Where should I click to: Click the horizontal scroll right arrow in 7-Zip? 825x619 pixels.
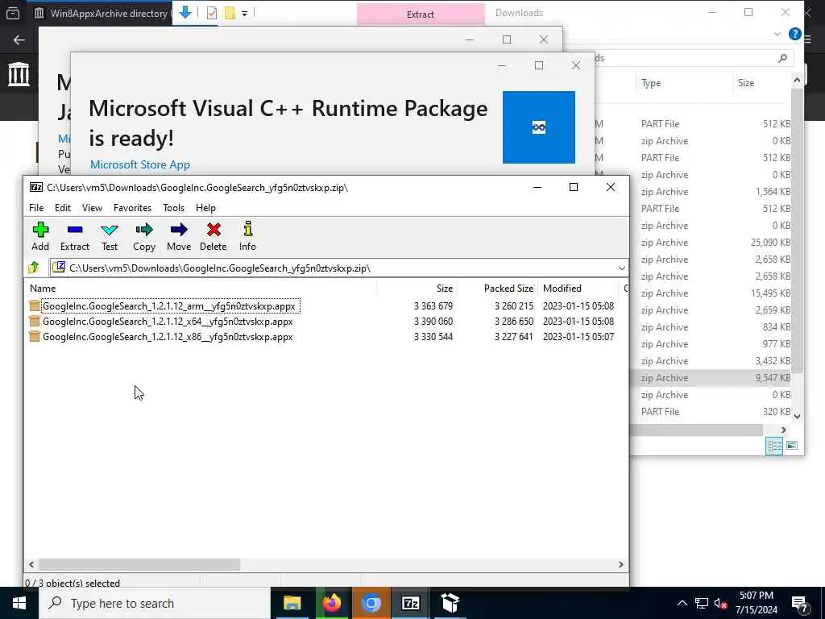coord(621,564)
